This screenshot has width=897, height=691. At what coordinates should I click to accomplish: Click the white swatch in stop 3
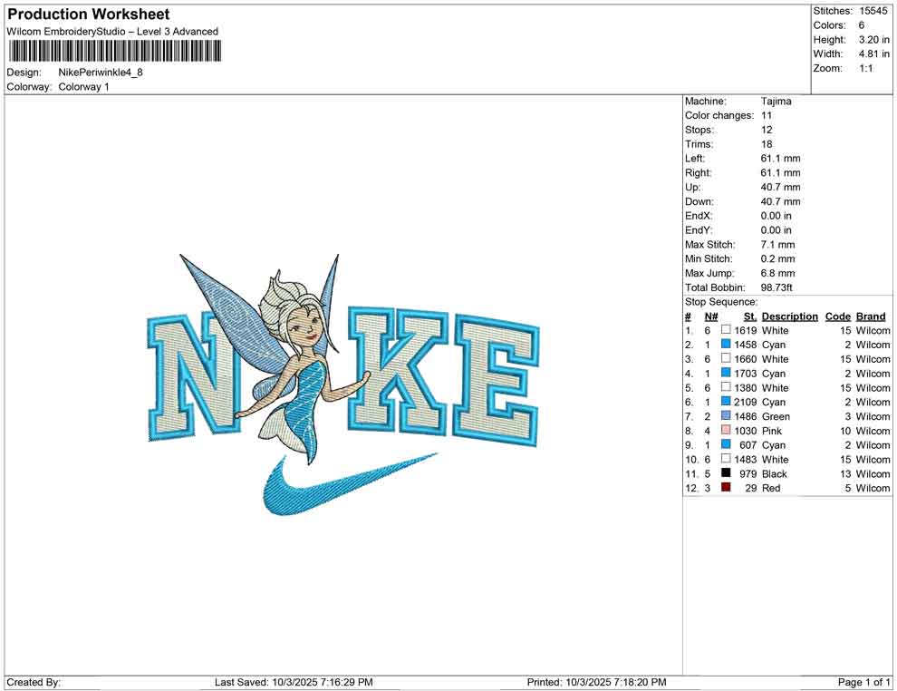pos(726,358)
